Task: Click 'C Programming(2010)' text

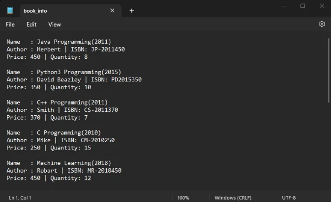Action: coord(69,132)
